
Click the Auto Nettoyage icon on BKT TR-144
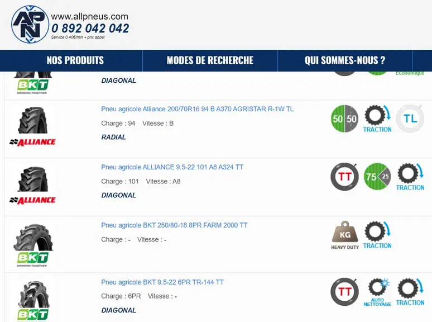[x=377, y=292]
